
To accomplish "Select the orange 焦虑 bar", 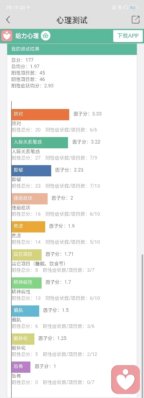I will pos(28,227).
